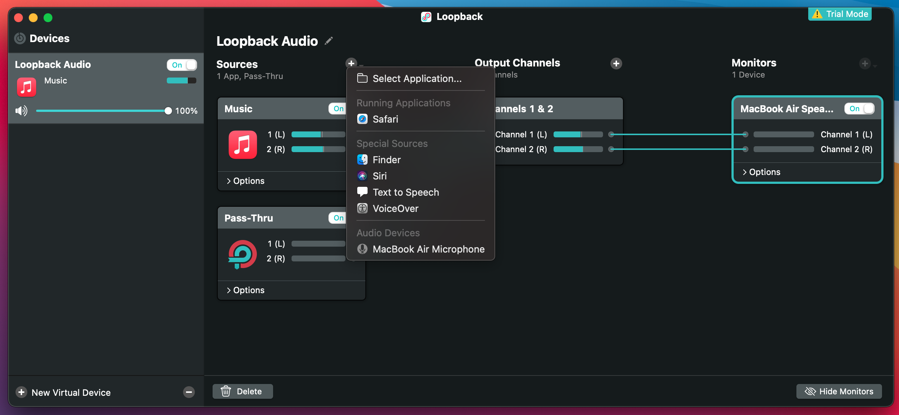Viewport: 899px width, 415px height.
Task: Expand Options under MacBook Air Speakers monitor
Action: point(761,172)
